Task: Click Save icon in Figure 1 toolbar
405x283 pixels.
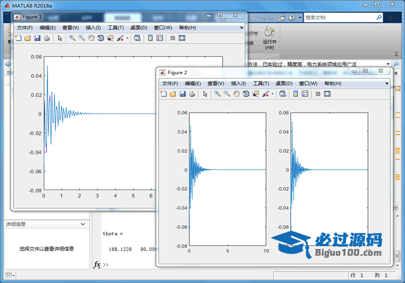Action: [37, 38]
